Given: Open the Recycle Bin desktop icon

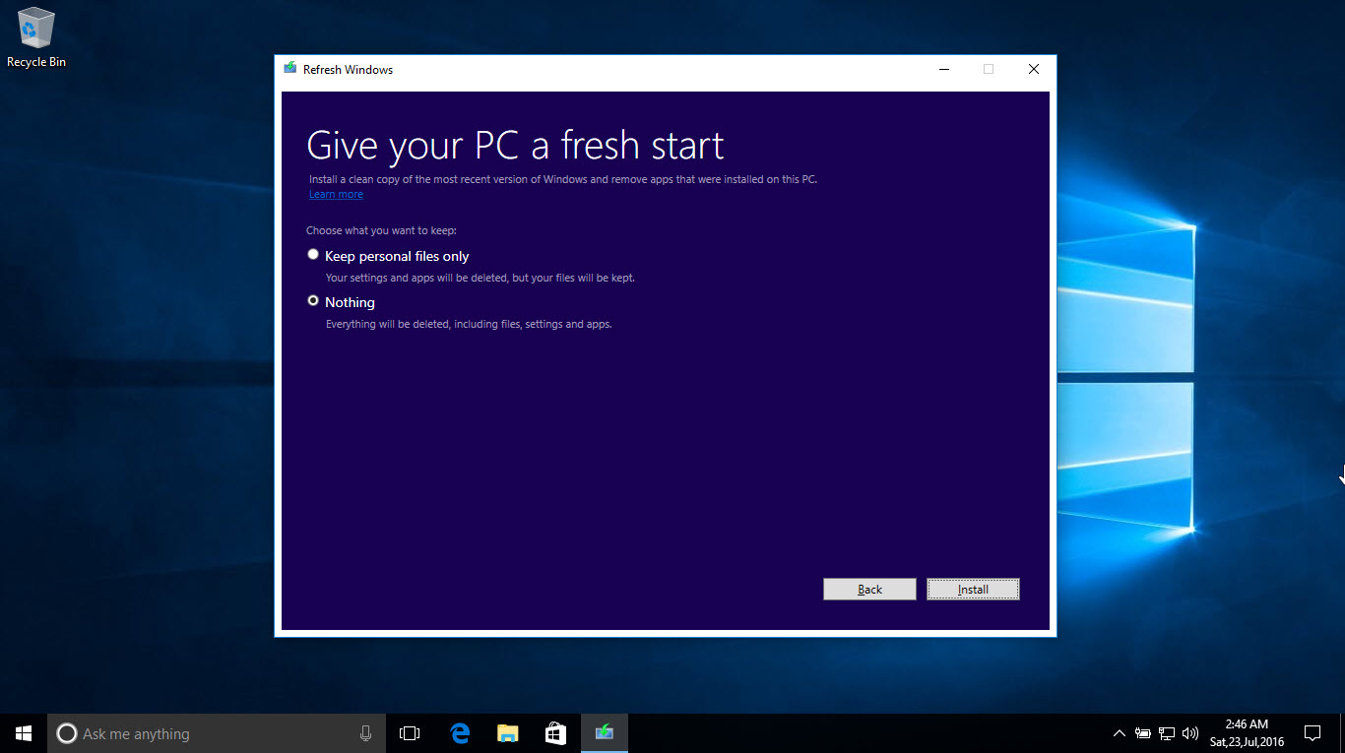Looking at the screenshot, I should [x=36, y=37].
